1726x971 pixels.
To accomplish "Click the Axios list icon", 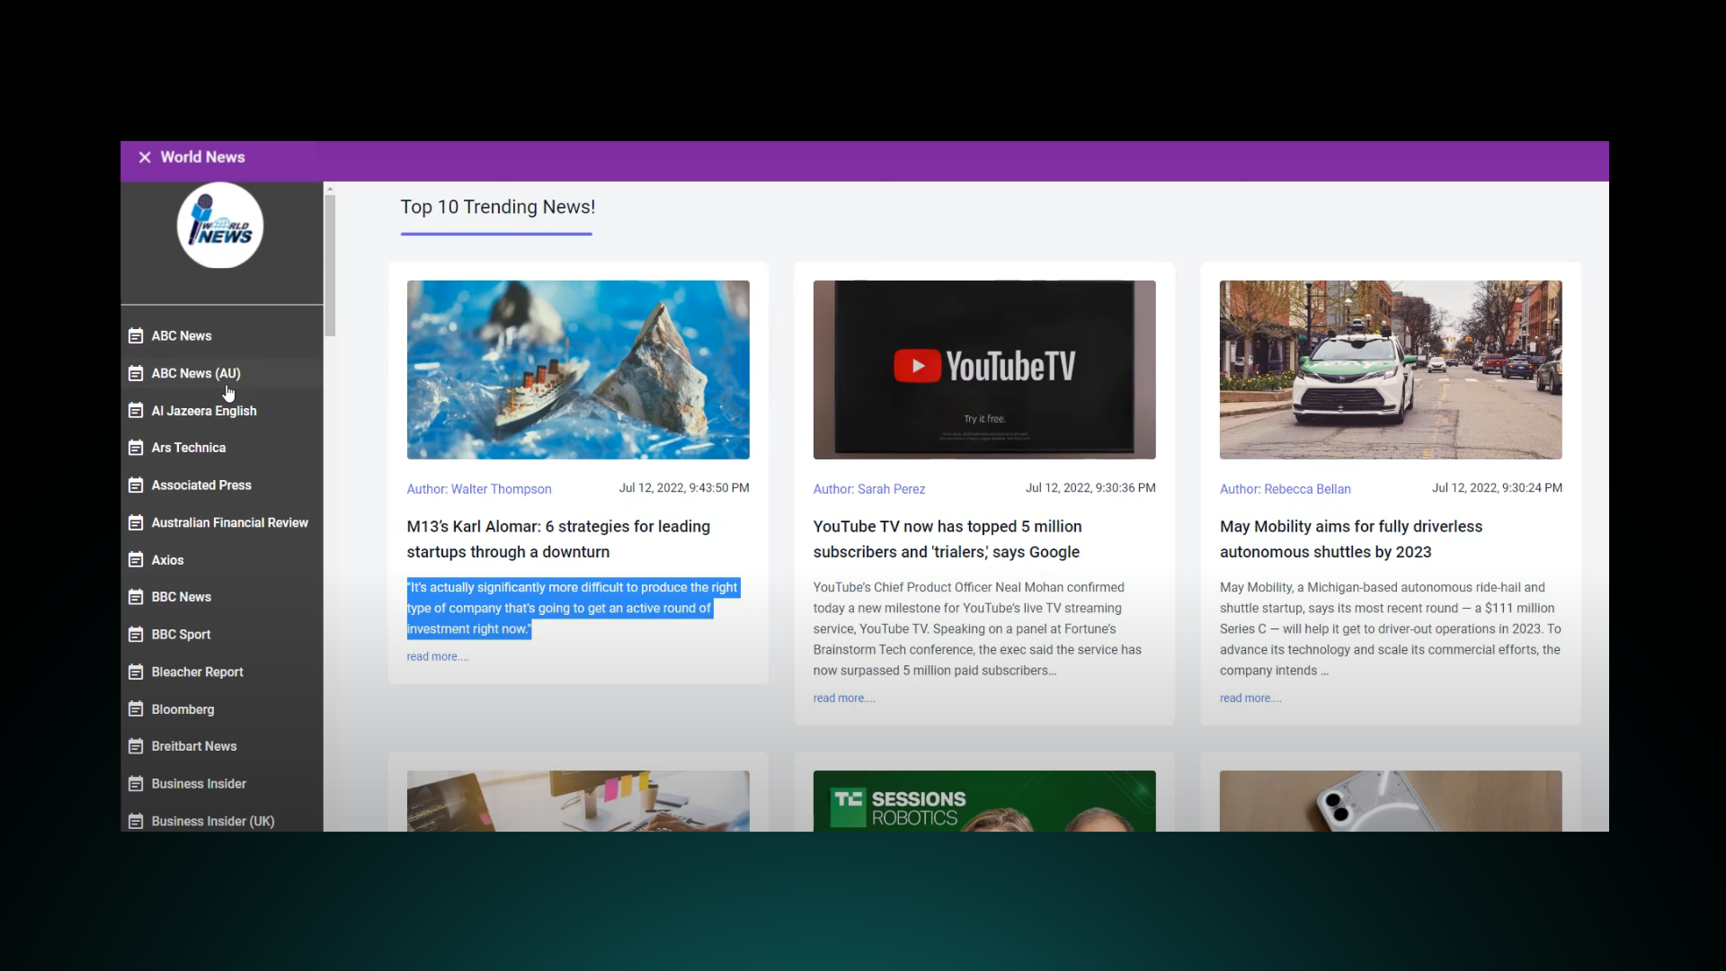I will (x=136, y=560).
